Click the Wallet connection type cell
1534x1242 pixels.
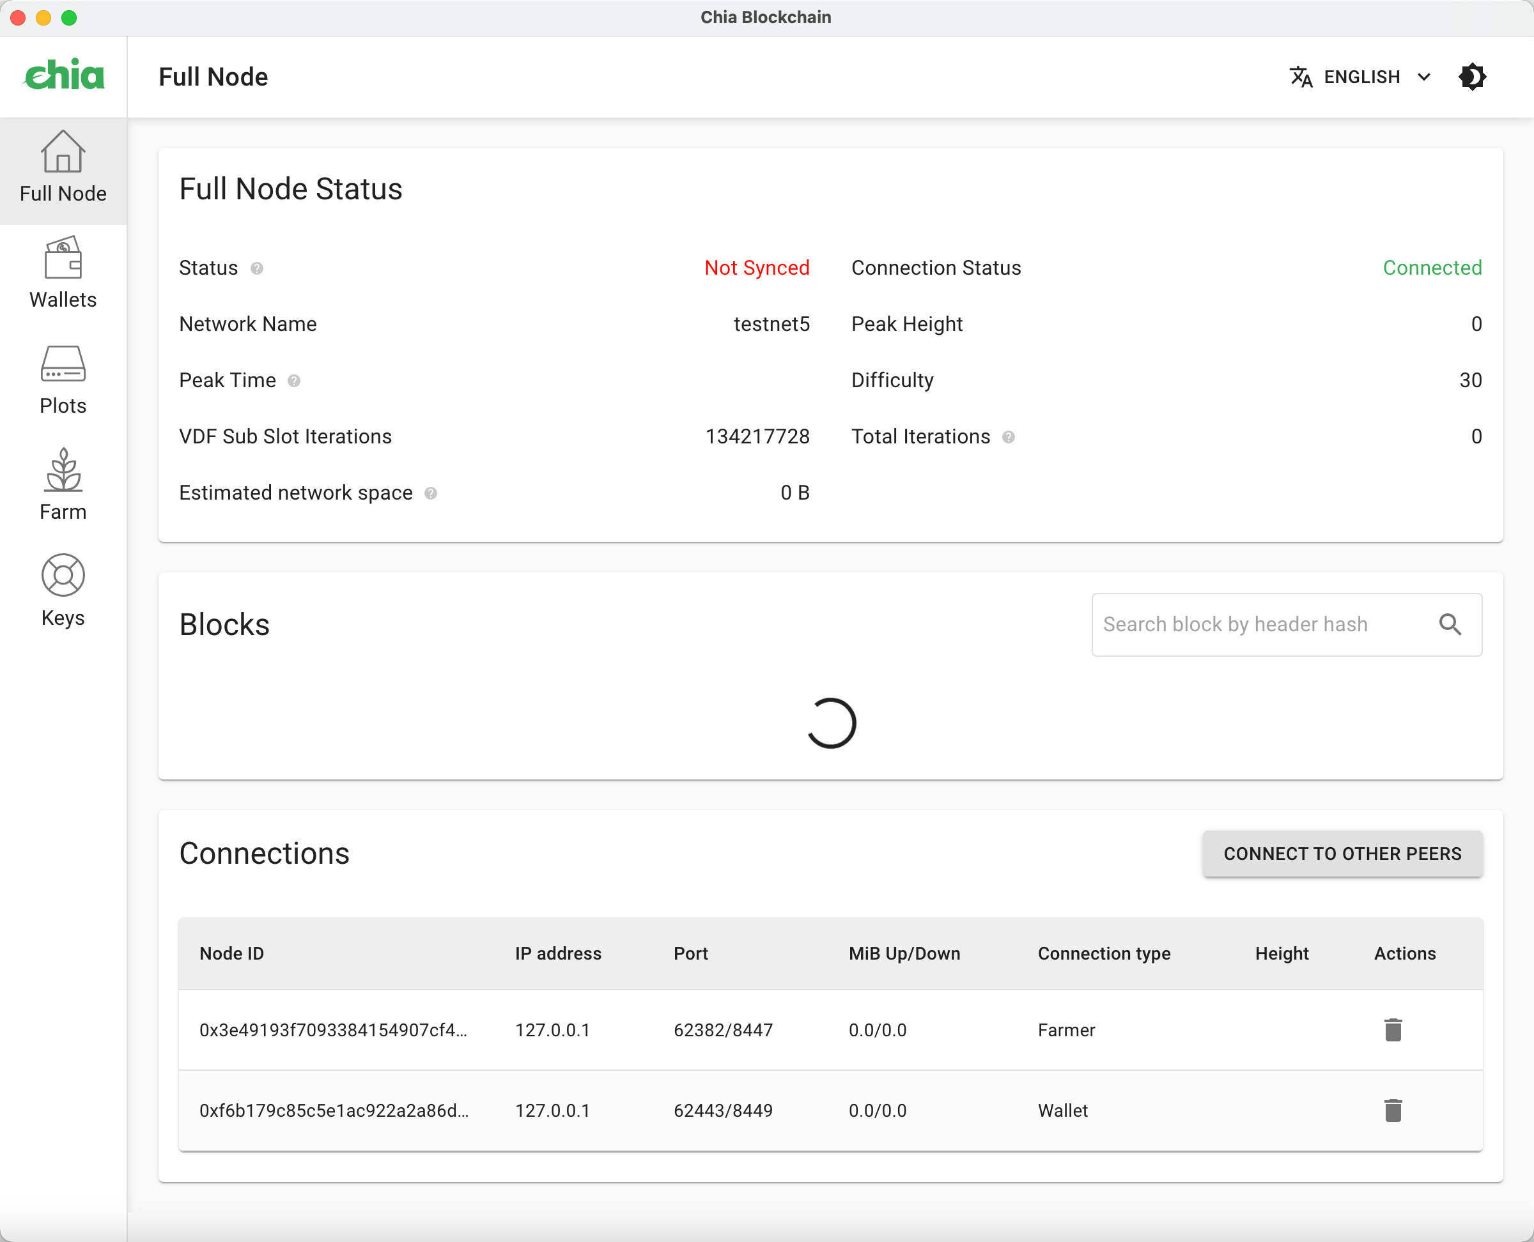pos(1063,1110)
